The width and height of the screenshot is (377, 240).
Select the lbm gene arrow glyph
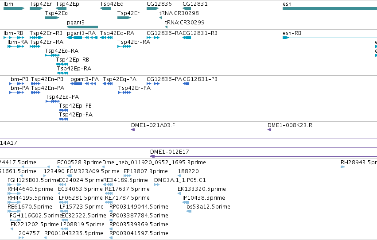click(14, 9)
